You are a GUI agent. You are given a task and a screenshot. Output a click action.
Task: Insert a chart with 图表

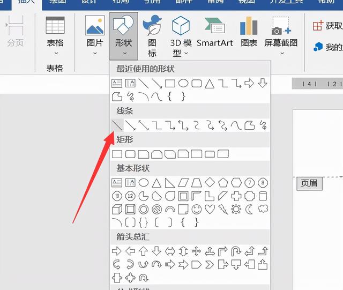click(249, 32)
